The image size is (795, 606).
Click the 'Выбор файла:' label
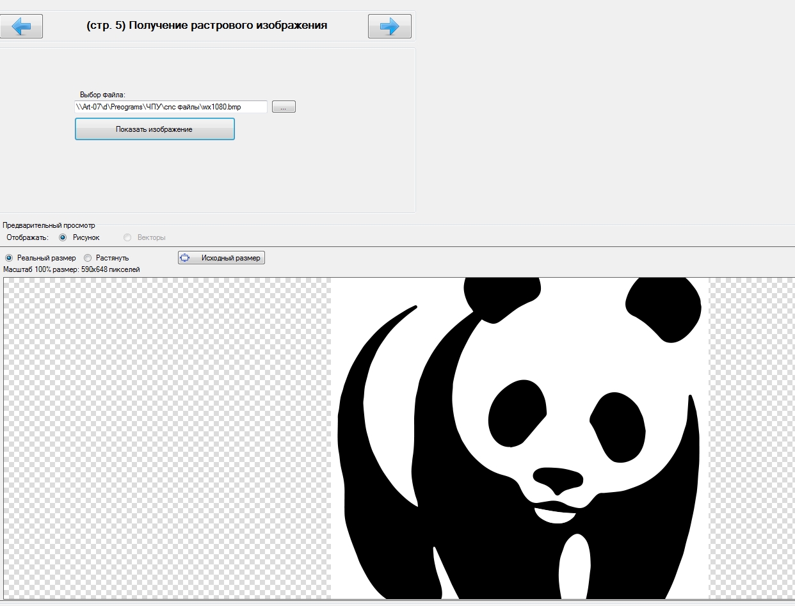point(102,95)
